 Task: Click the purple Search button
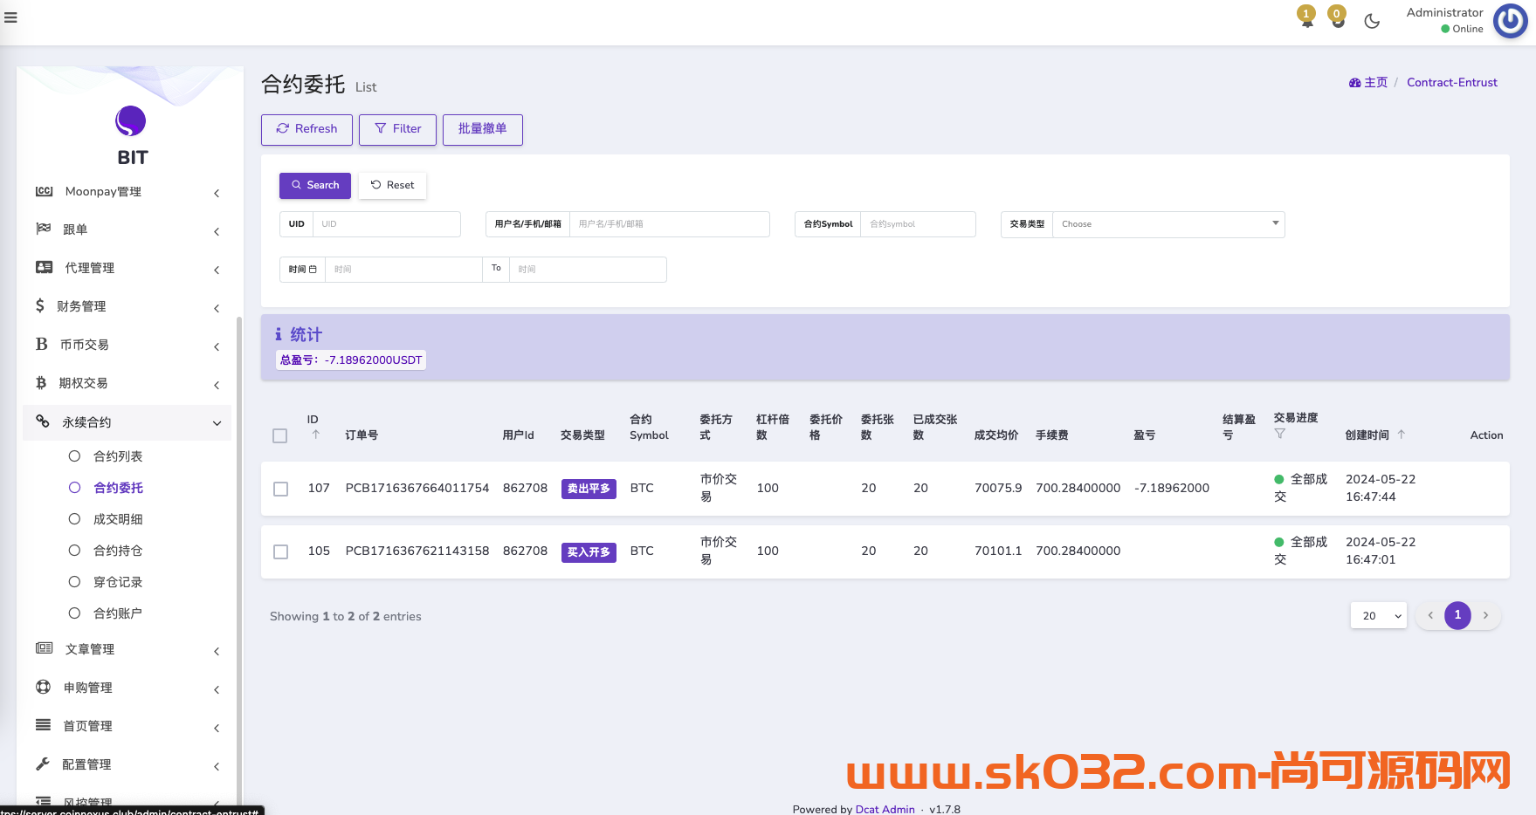point(315,185)
